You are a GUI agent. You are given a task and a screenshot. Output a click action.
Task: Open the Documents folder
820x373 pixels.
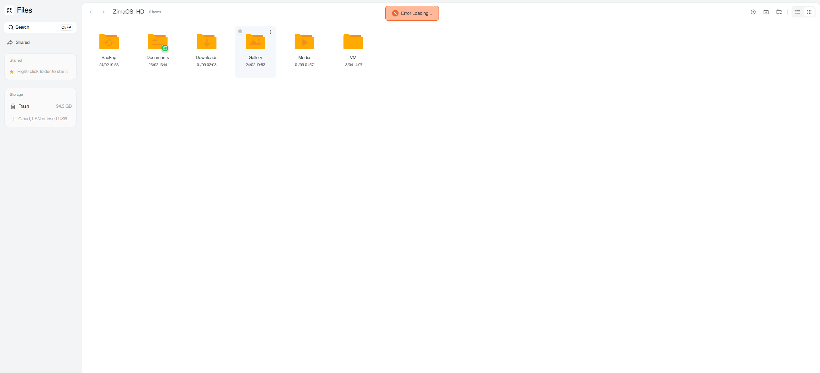[x=157, y=42]
